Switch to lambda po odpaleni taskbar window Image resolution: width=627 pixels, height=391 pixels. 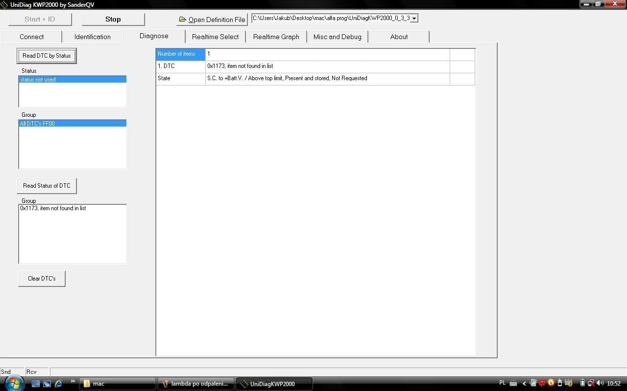tap(196, 384)
